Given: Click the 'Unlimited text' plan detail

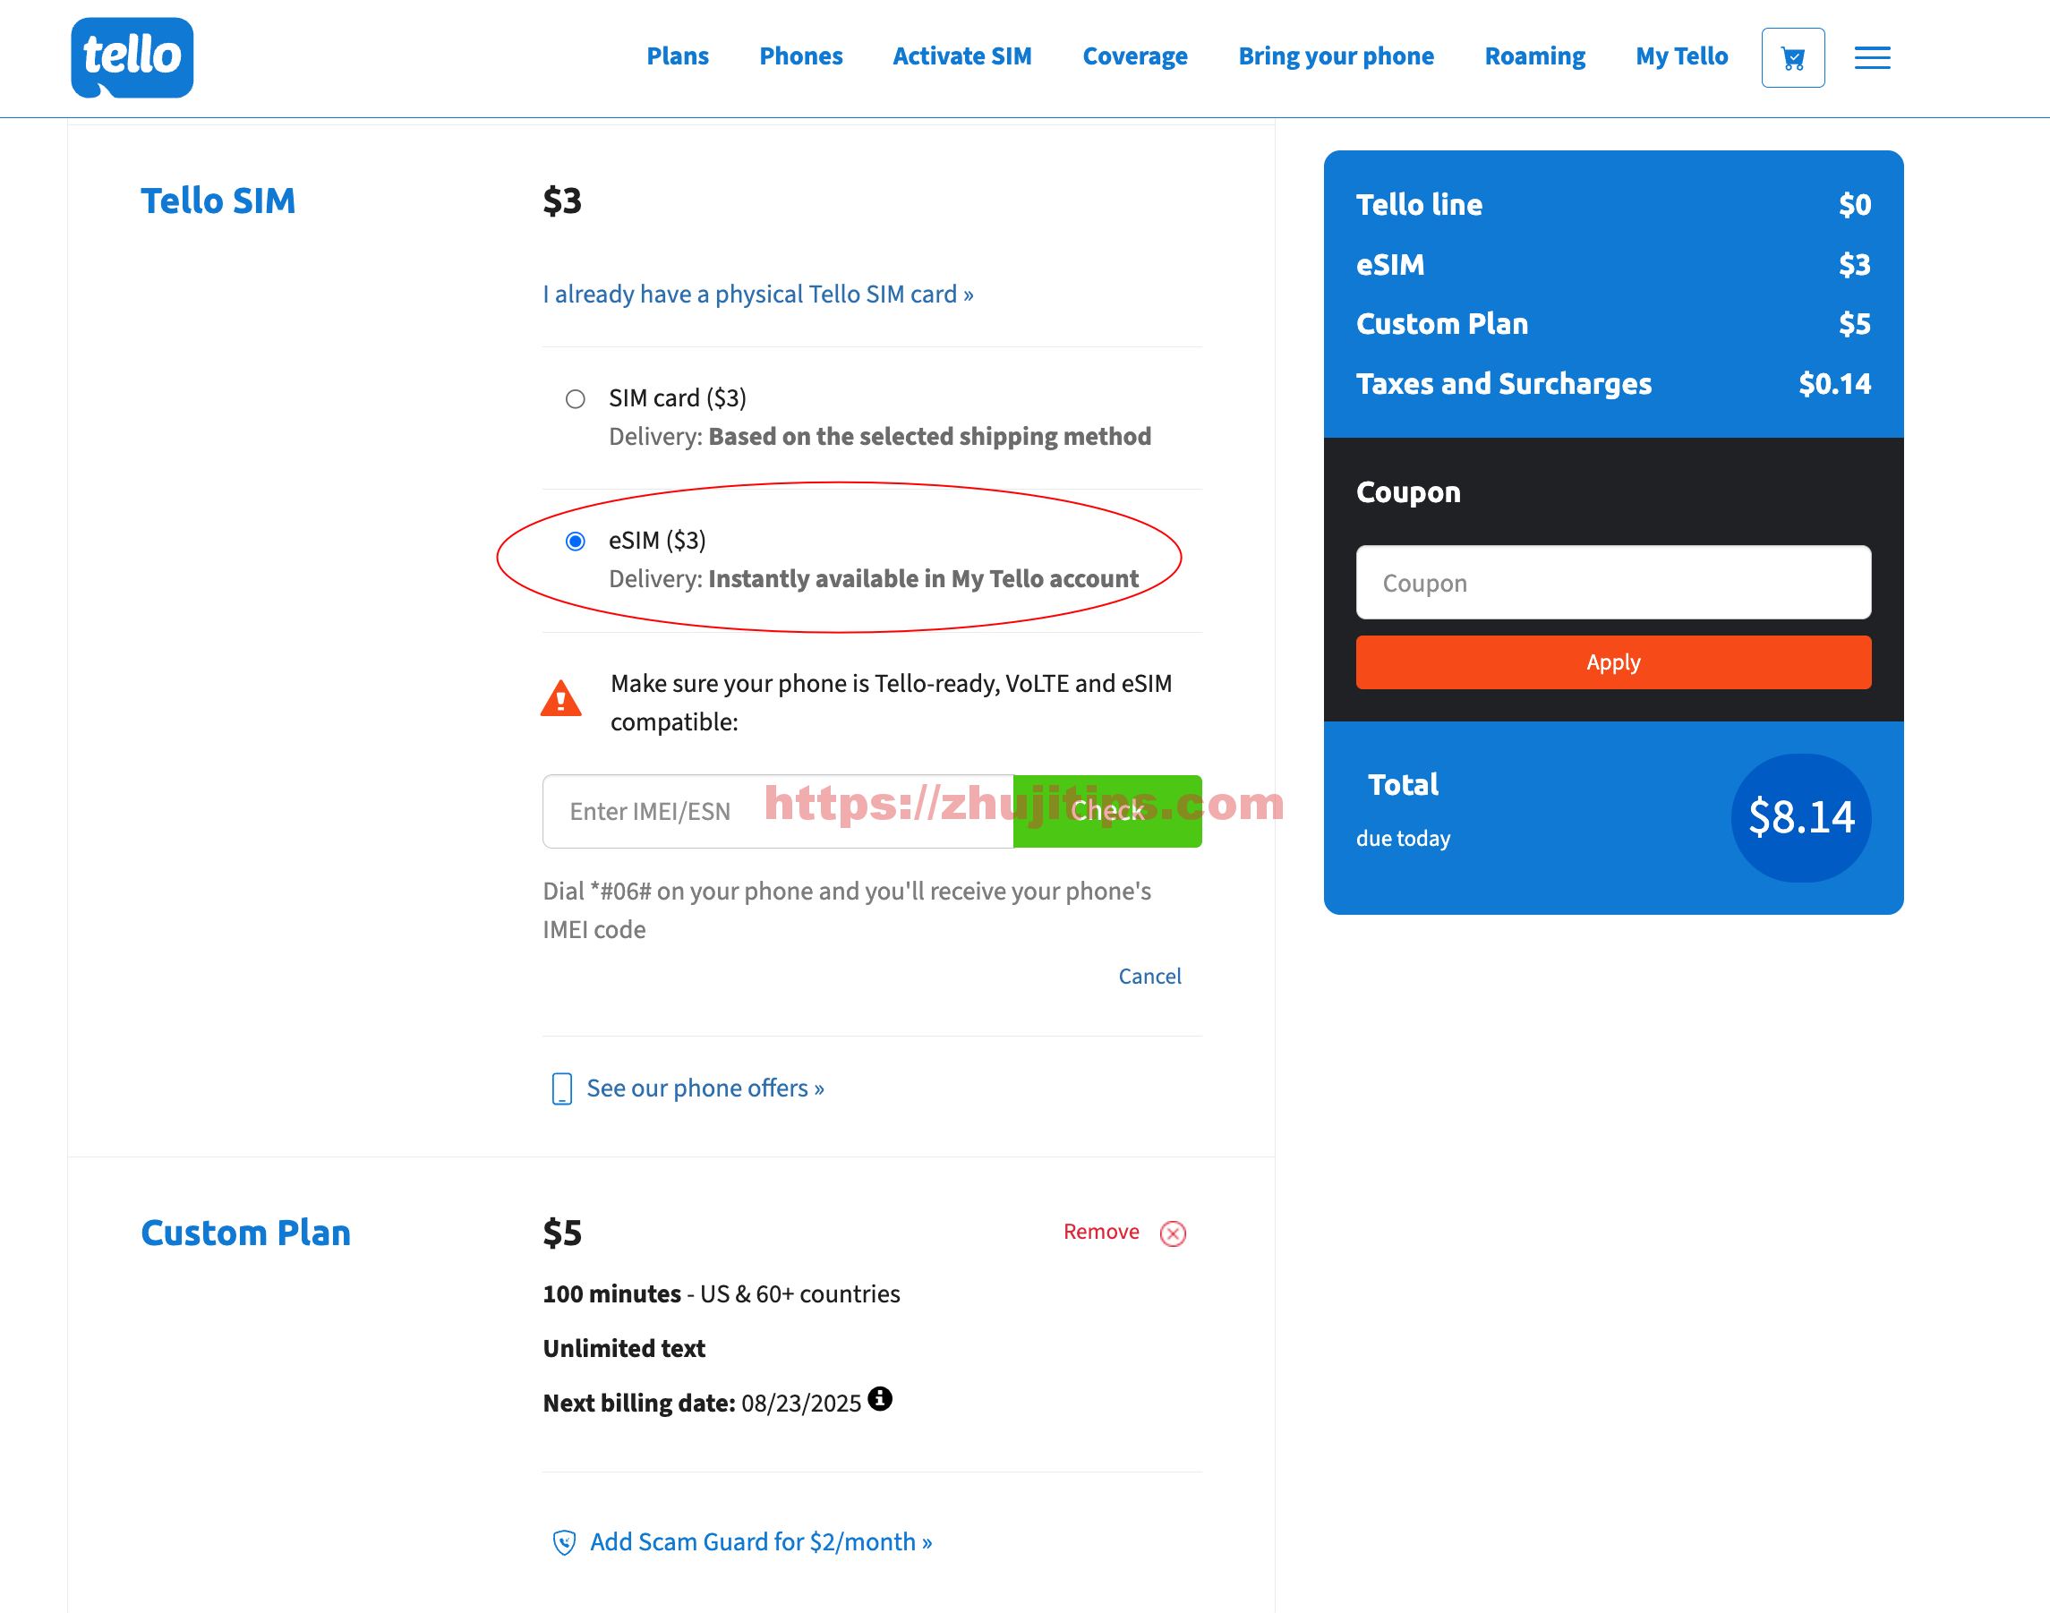Looking at the screenshot, I should [x=624, y=1349].
